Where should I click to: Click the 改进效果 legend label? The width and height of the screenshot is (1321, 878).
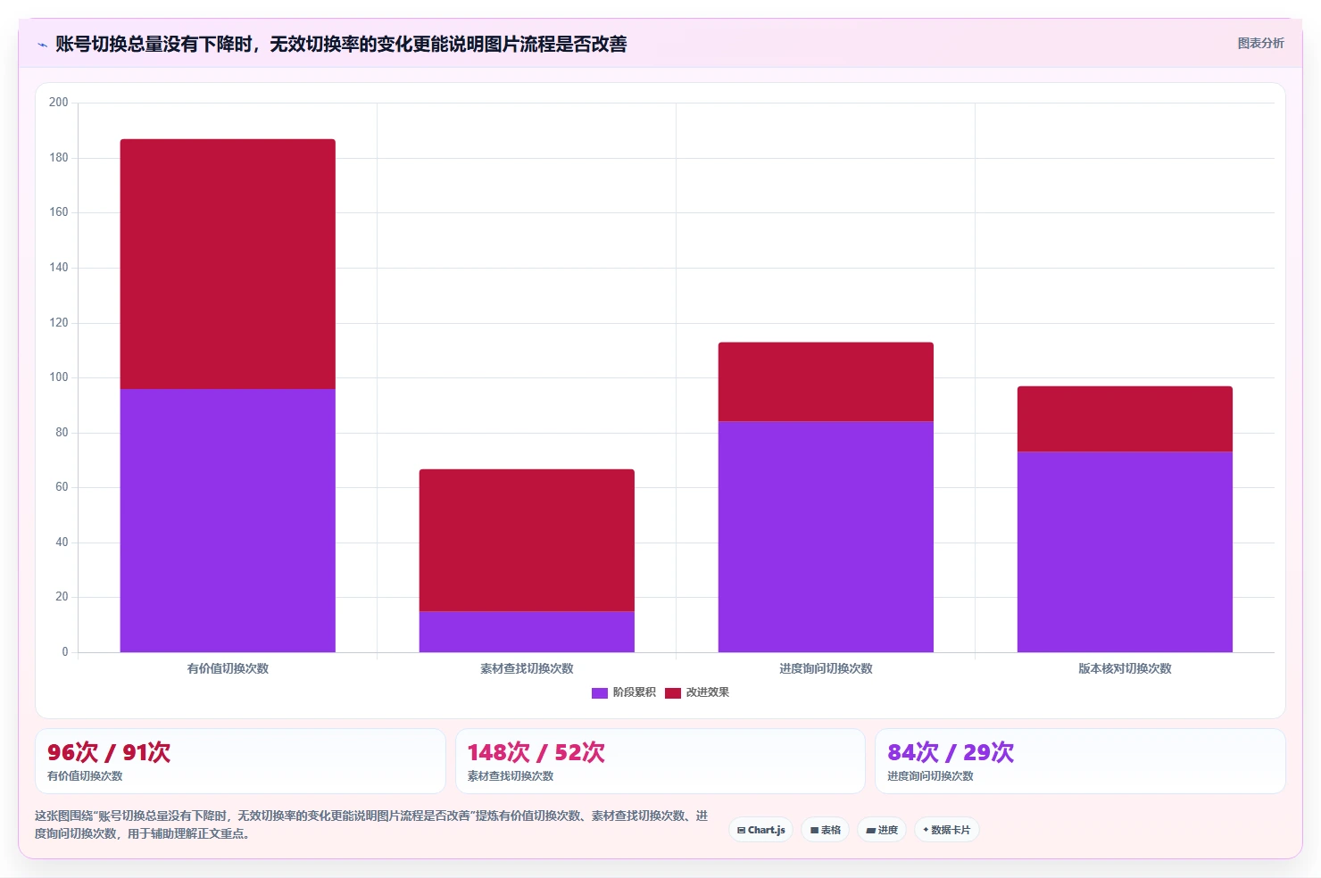tap(707, 692)
